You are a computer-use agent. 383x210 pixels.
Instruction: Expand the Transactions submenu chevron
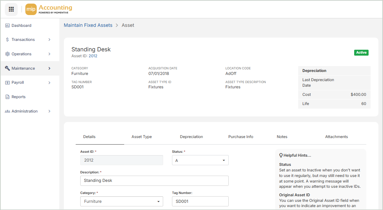pyautogui.click(x=49, y=40)
